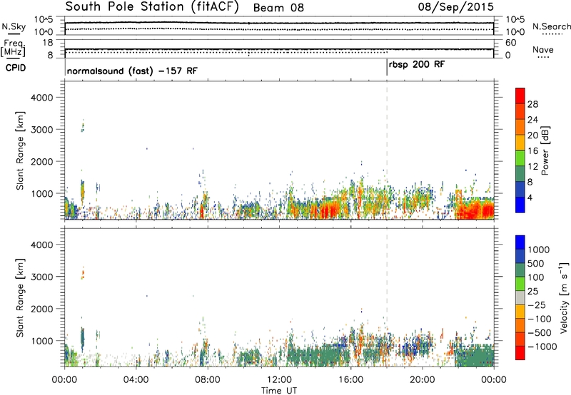Viewport: 571px width, 395px height.
Task: Click the 28 label on power colorbar
Action: [532, 104]
